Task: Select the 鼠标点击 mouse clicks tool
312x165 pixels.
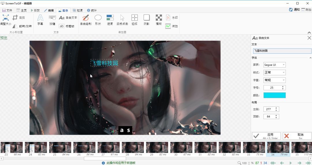Action: point(122,20)
